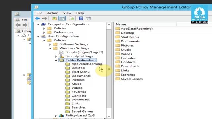Click the Folder Redirection open folder icon
212x119 pixels.
point(62,60)
